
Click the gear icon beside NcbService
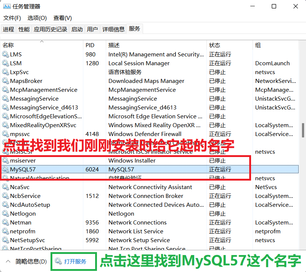point(6,196)
